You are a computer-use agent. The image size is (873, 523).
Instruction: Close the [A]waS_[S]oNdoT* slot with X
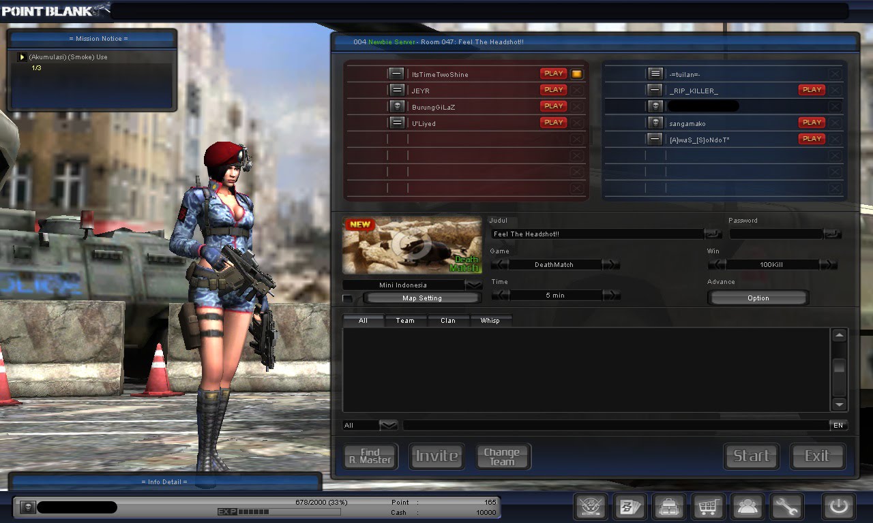(835, 139)
